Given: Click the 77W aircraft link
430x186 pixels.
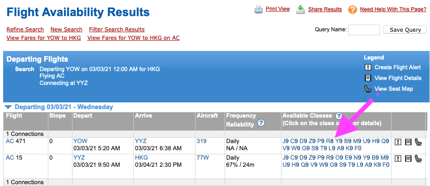Looking at the screenshot, I should (x=202, y=158).
